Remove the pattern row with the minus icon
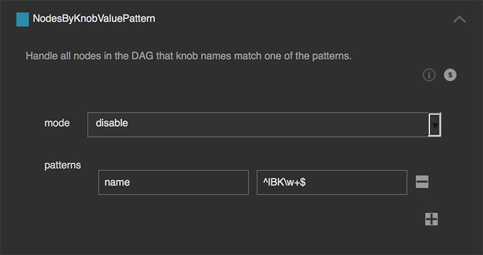This screenshot has height=255, width=483. pos(422,181)
